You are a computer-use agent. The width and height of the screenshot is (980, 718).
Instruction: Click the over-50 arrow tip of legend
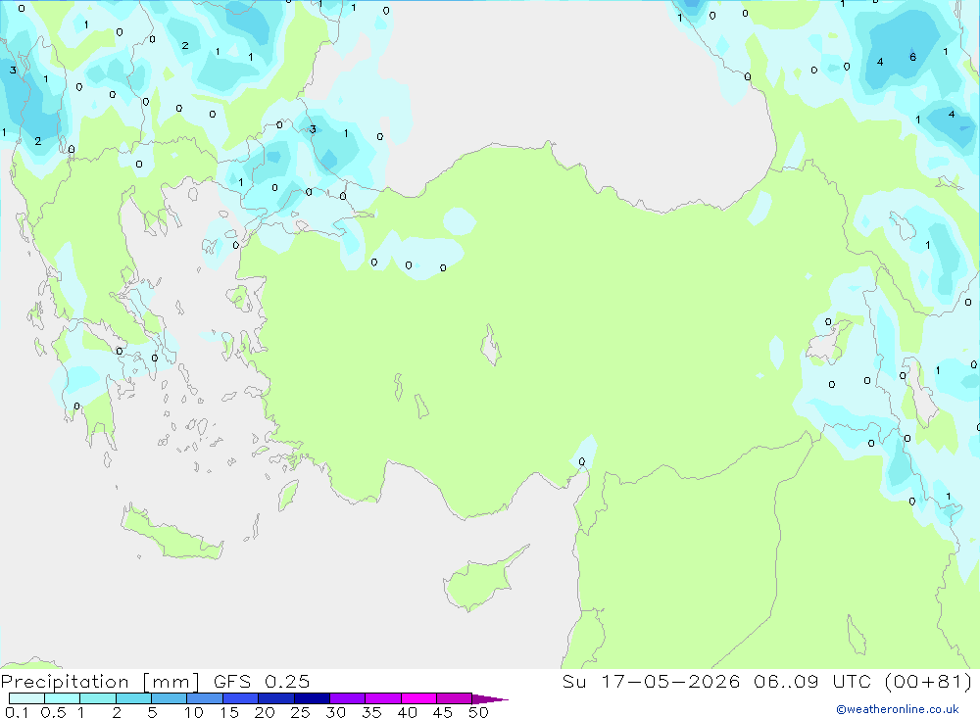(x=491, y=698)
